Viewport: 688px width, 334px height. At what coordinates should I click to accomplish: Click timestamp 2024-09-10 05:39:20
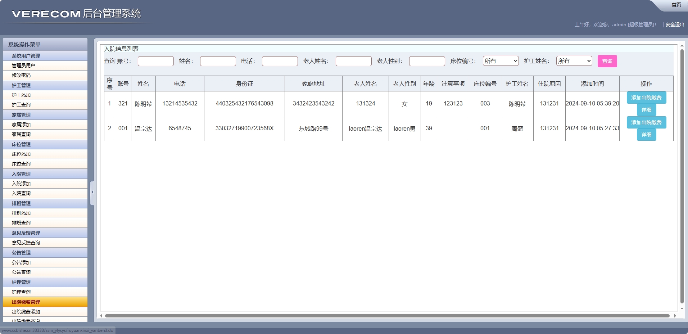(592, 104)
